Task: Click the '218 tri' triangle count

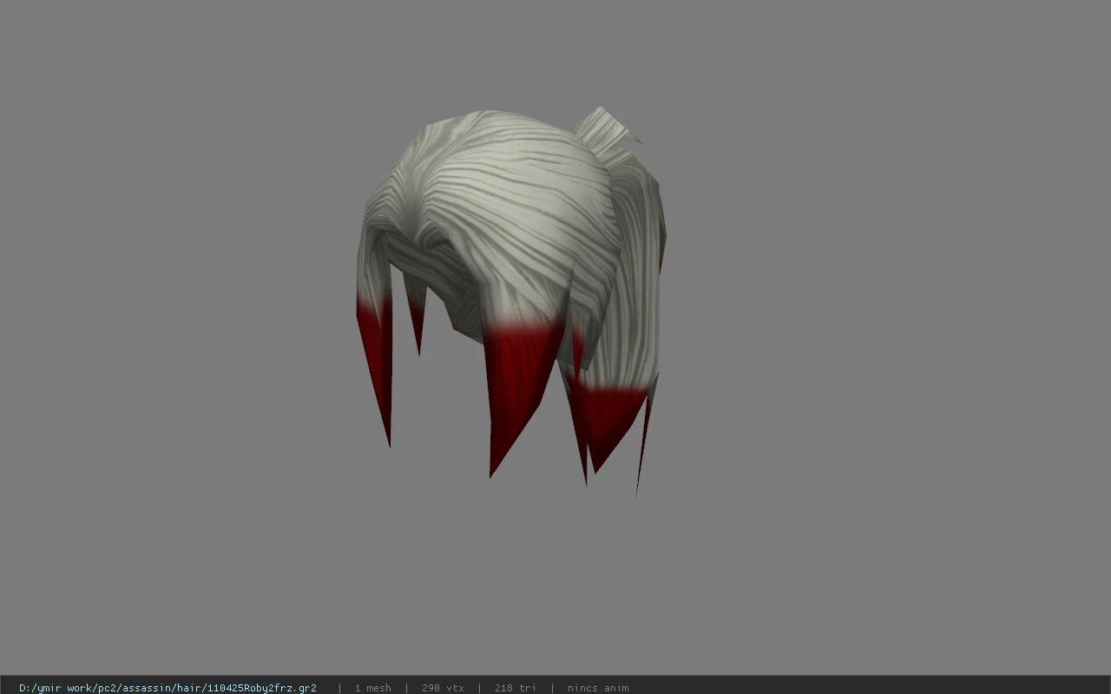Action: [x=516, y=688]
